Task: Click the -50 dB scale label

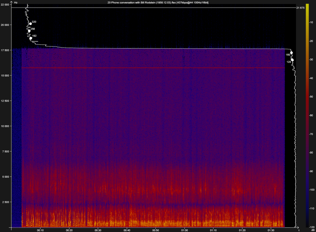Action: pyautogui.click(x=311, y=97)
